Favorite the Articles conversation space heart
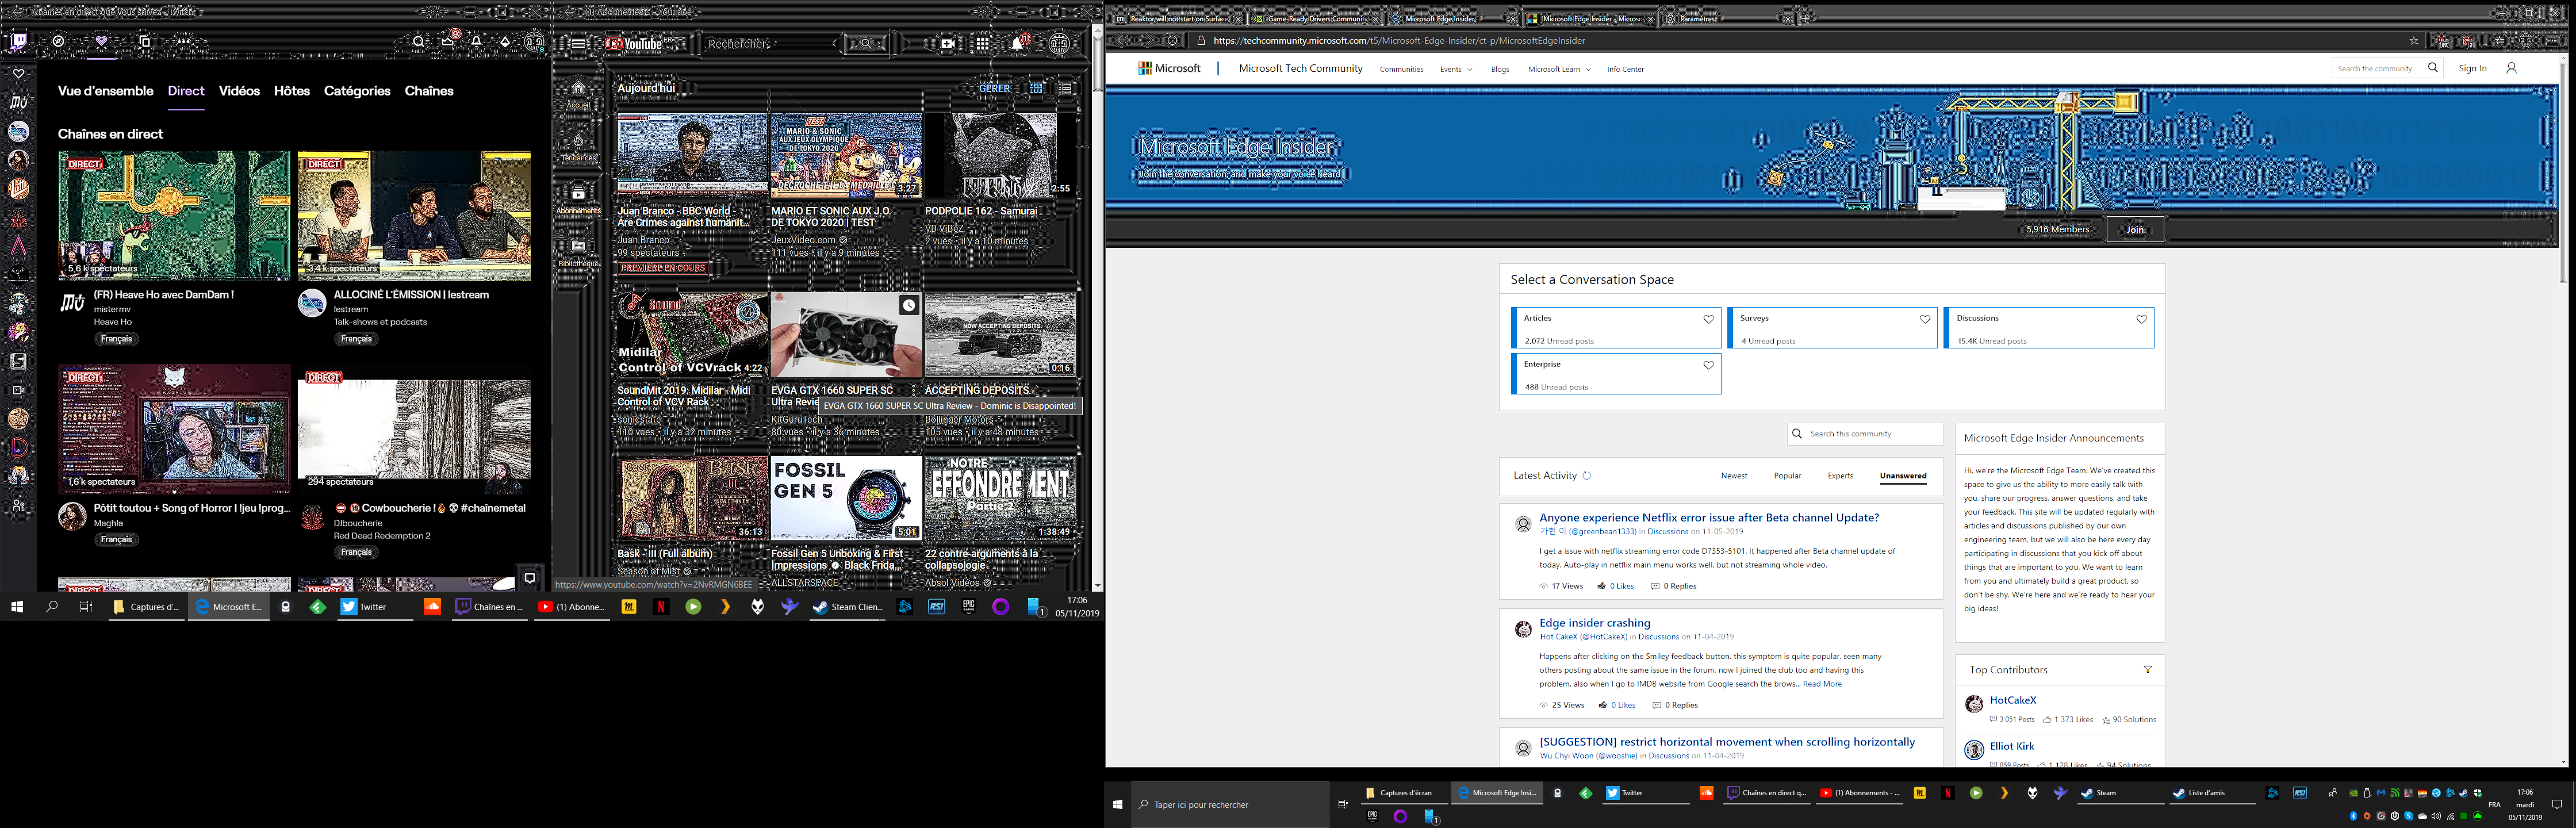The image size is (2576, 828). (x=1708, y=320)
